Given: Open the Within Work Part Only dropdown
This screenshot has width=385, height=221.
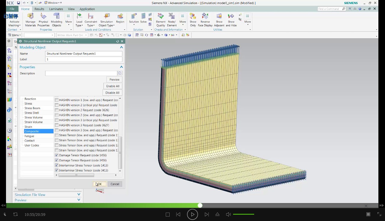Looking at the screenshot, I should 72,35.
